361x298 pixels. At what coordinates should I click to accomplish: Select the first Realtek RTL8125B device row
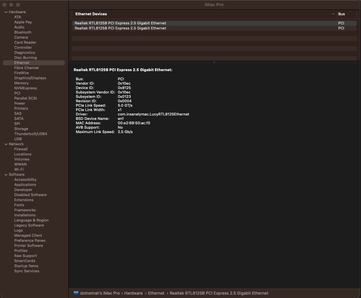point(214,23)
